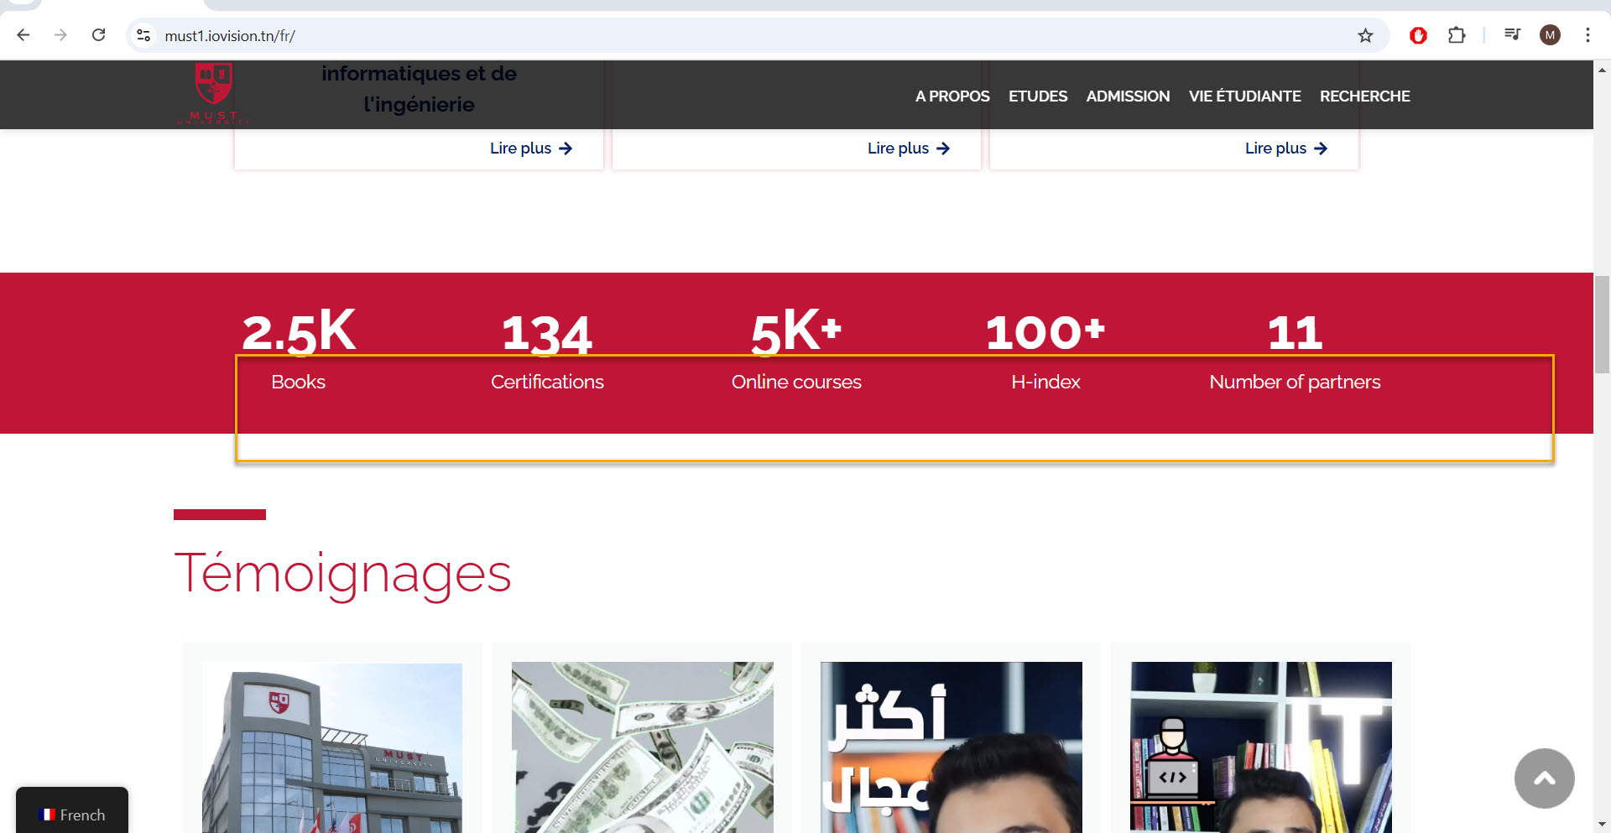Click first card's Lire plus link
This screenshot has width=1611, height=833.
(531, 148)
